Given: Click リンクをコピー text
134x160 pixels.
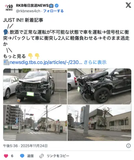Looking at the screenshot, I should pos(58,156).
